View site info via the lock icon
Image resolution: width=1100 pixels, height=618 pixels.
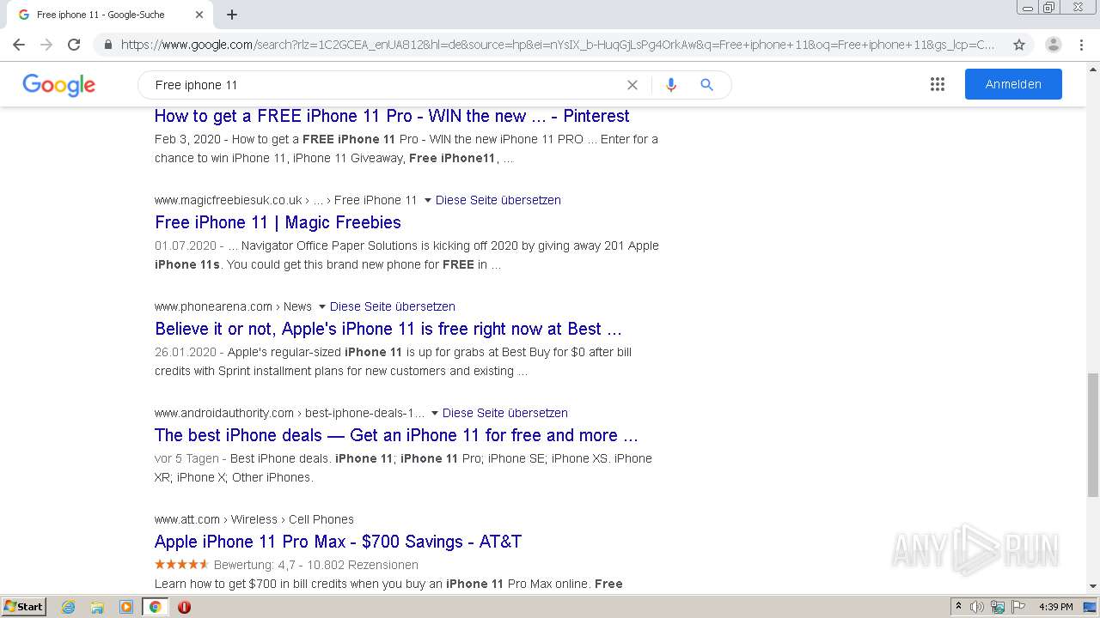point(107,45)
